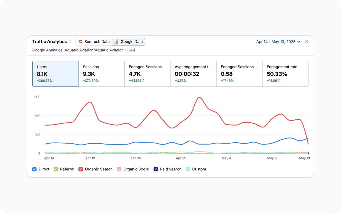This screenshot has width=341, height=213.
Task: Select the Engaged Sessions per user tab
Action: 239,74
